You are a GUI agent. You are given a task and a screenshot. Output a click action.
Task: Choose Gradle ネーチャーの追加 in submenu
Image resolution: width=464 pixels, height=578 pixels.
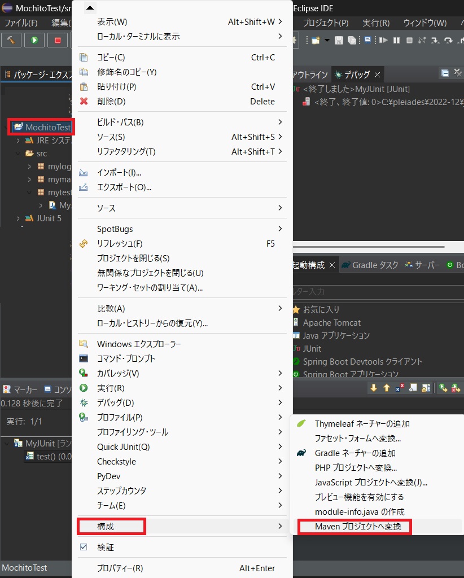pyautogui.click(x=379, y=453)
